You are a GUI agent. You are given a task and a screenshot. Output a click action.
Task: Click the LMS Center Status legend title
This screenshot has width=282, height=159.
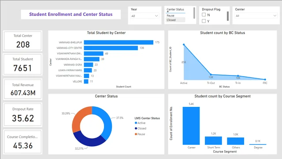click(x=147, y=118)
